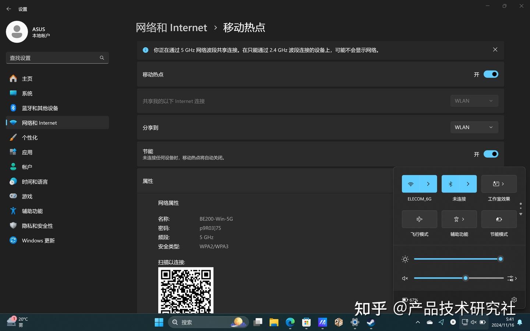This screenshot has width=530, height=331.
Task: Enable 飞行模式 in quick settings
Action: pos(419,219)
